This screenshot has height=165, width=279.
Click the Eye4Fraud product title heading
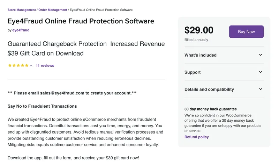pos(81,21)
